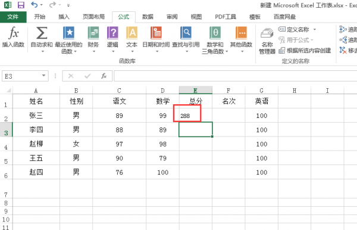Click the Select All corner triangle
The width and height of the screenshot is (357, 230).
(8, 90)
